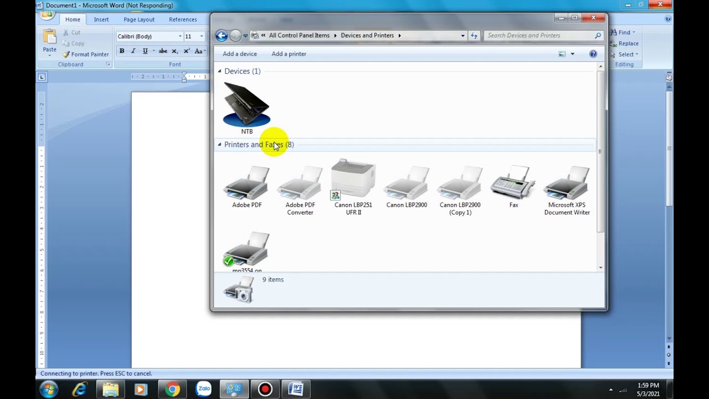
Task: Open the Clipboard dialog launcher
Action: [x=108, y=64]
